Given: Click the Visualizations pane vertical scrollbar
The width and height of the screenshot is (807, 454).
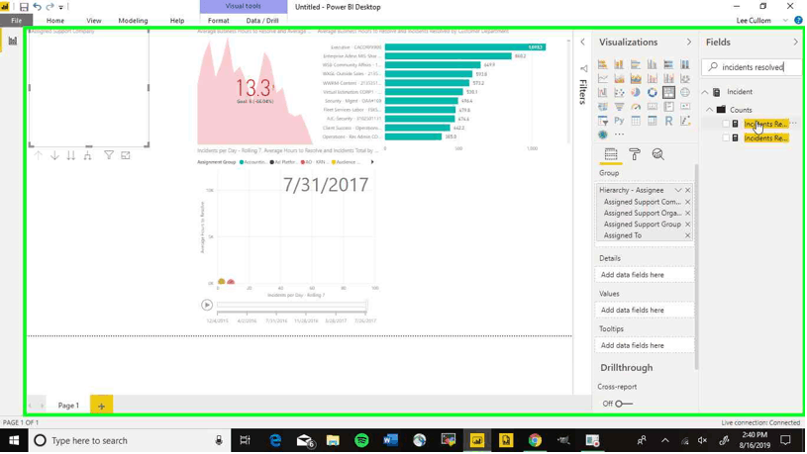Looking at the screenshot, I should point(696,266).
